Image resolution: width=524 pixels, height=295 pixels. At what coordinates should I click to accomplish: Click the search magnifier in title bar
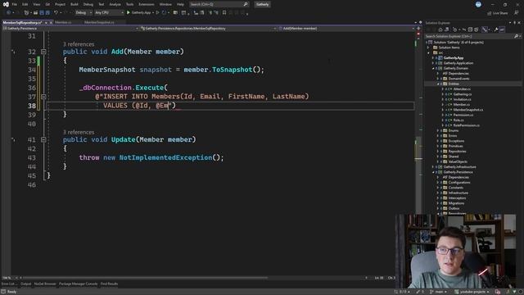[x=246, y=4]
